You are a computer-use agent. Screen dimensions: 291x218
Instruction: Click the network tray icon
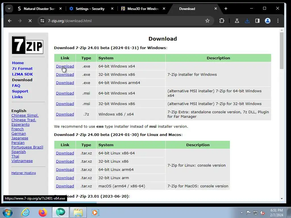tap(255, 213)
